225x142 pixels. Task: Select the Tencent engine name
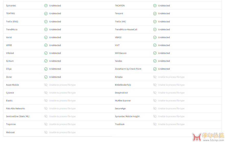pyautogui.click(x=119, y=13)
